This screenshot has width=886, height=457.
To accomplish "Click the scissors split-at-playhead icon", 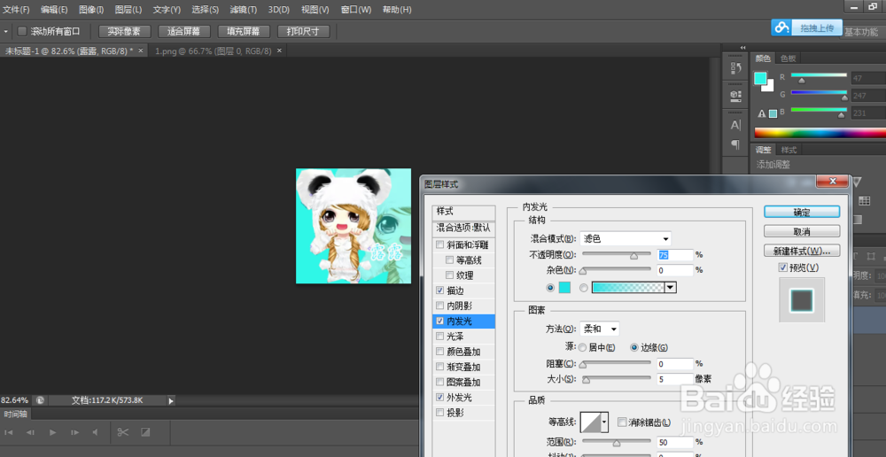I will pos(123,432).
